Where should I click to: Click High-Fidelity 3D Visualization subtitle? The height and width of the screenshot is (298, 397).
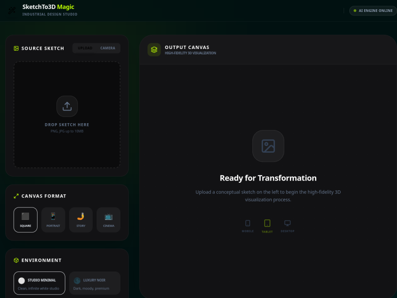click(x=191, y=53)
